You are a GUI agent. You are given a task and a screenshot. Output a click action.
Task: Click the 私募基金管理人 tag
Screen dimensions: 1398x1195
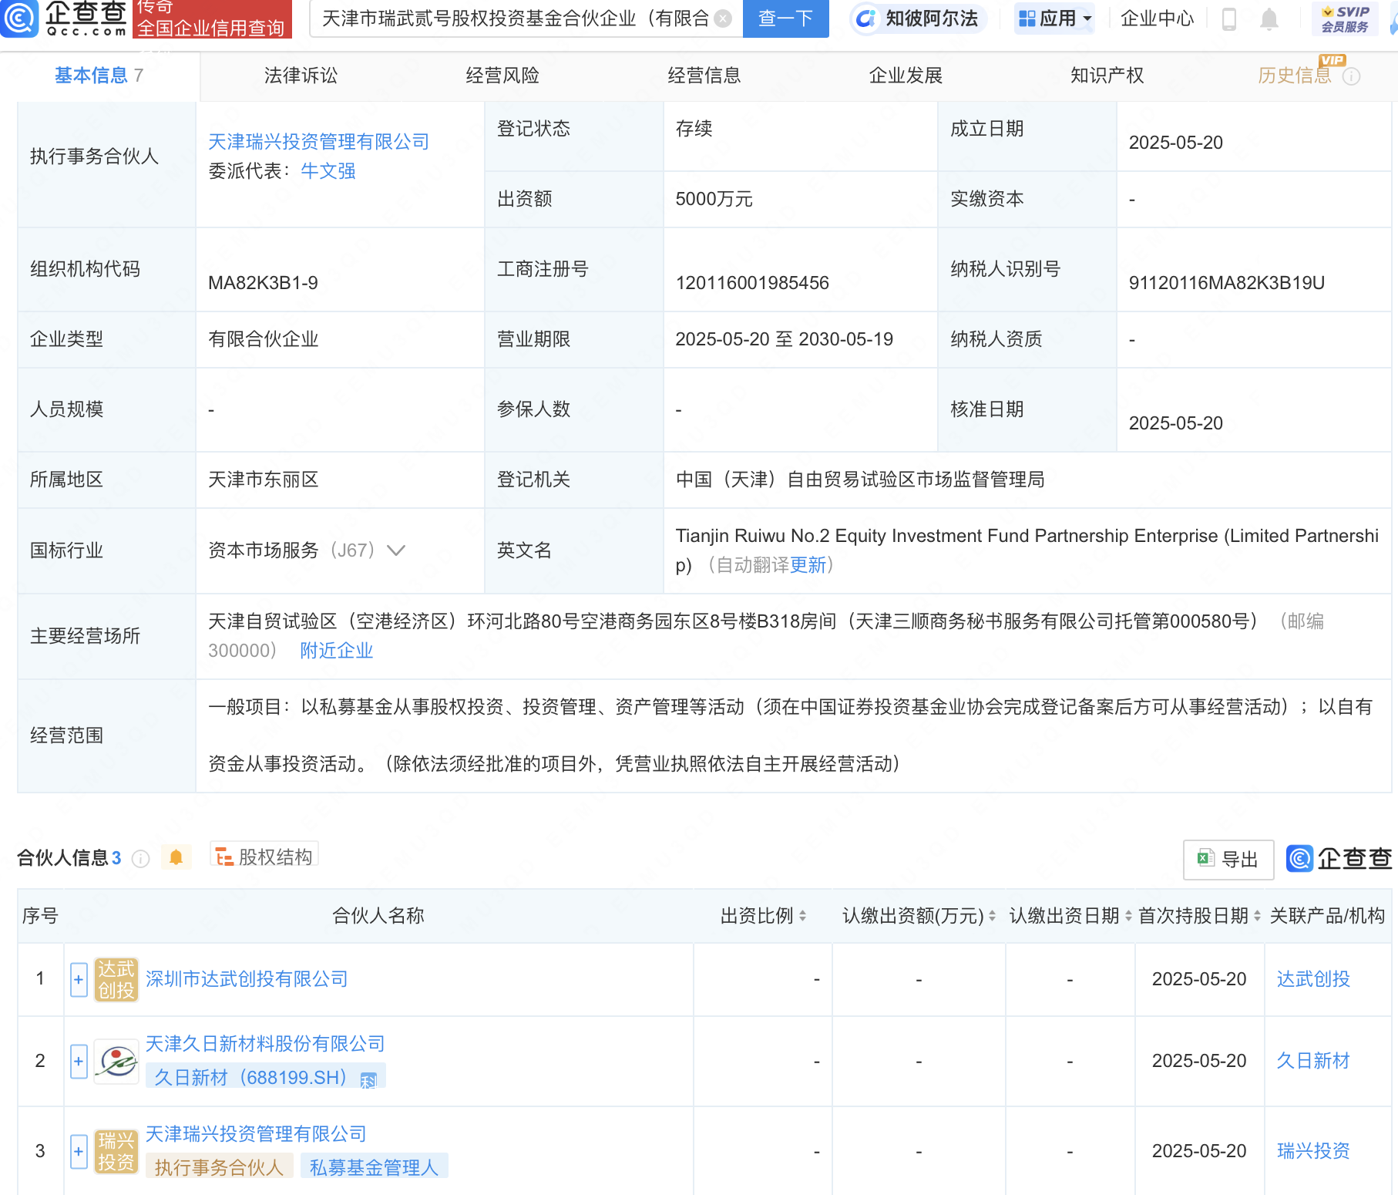[x=374, y=1167]
